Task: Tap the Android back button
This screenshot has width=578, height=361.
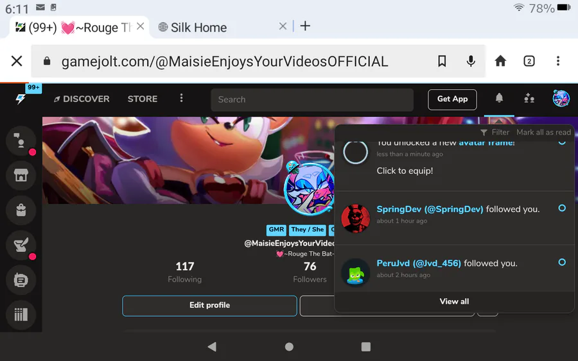Action: (213, 347)
